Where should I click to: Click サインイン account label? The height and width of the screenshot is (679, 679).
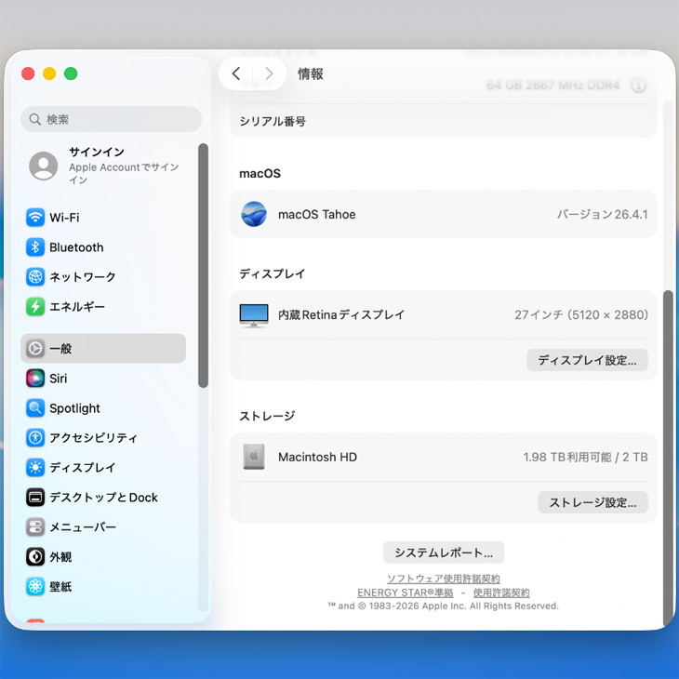[x=97, y=152]
